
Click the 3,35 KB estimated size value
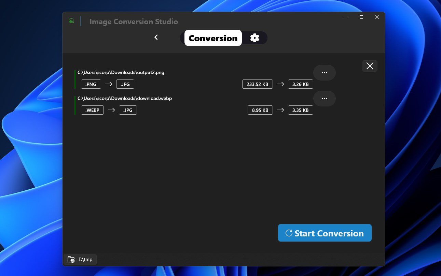pos(301,110)
